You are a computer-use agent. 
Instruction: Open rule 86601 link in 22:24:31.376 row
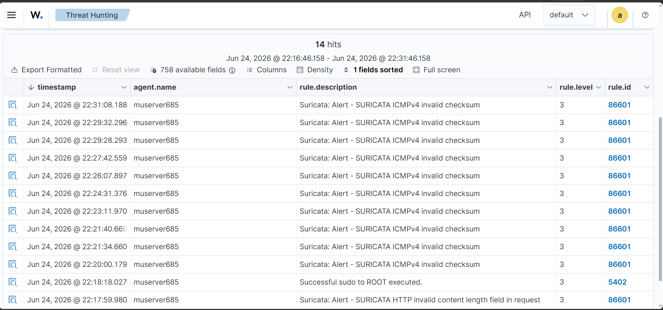(x=619, y=194)
